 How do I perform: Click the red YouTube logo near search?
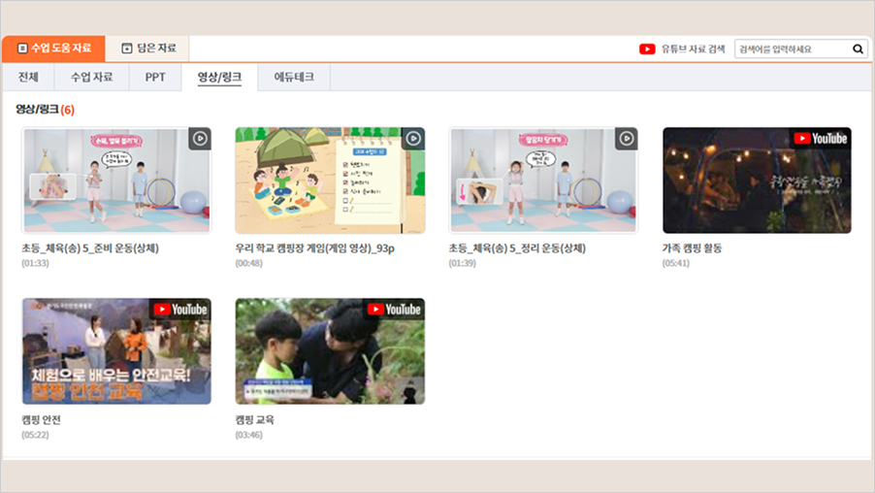coord(647,49)
